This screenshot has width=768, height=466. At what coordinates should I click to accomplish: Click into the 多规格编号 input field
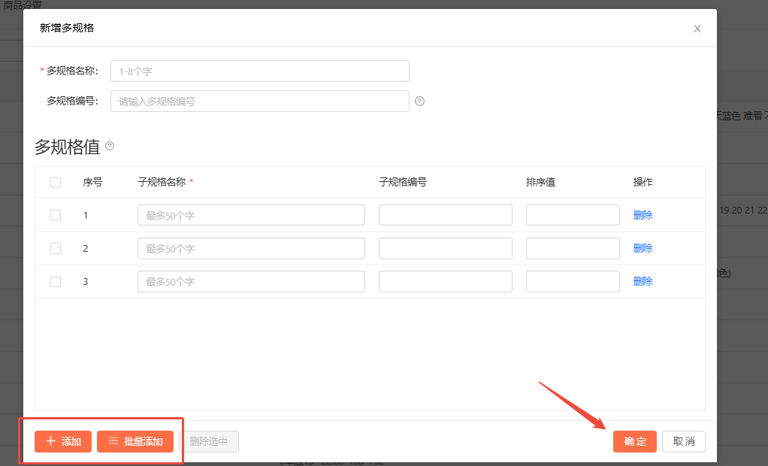(x=259, y=101)
